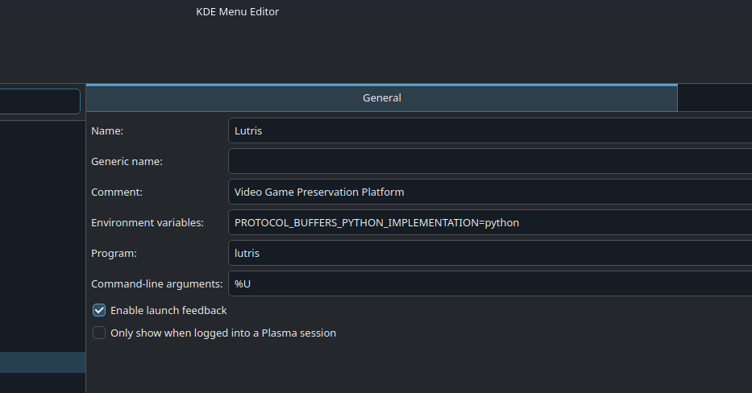Click the Comment field text
The width and height of the screenshot is (752, 393).
tap(319, 192)
